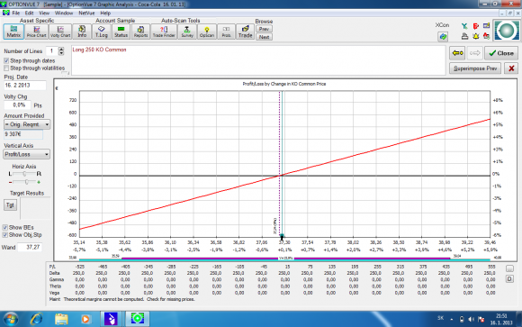
Task: Open the Info toolbar button
Action: [x=82, y=32]
